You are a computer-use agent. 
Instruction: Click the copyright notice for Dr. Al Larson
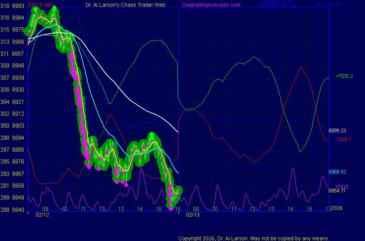click(254, 238)
